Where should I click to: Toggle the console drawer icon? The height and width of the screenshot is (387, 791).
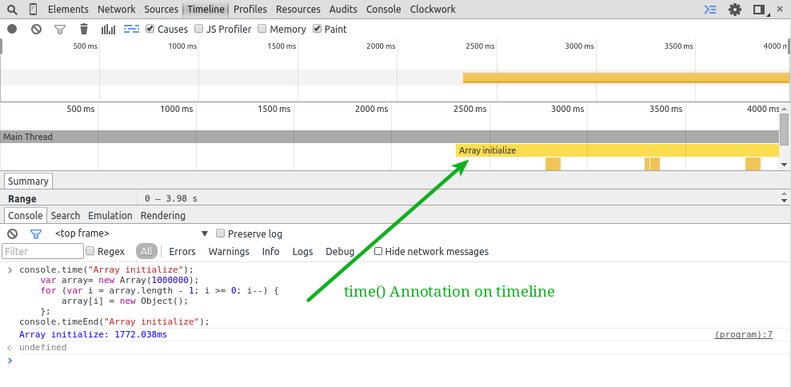click(x=709, y=10)
